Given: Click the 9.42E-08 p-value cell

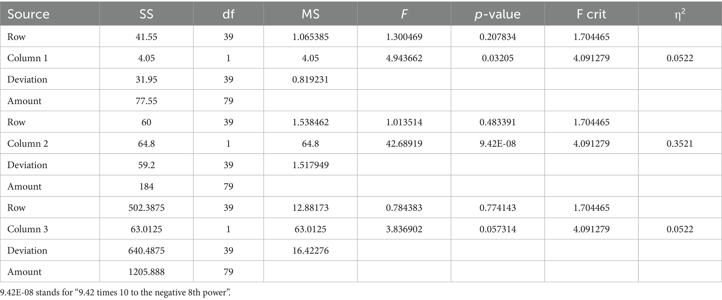Looking at the screenshot, I should tap(498, 144).
